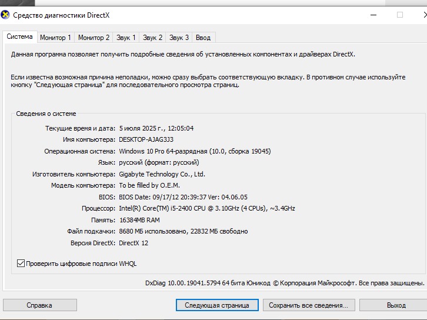427x320 pixels.
Task: Select the Система tab
Action: tap(19, 36)
